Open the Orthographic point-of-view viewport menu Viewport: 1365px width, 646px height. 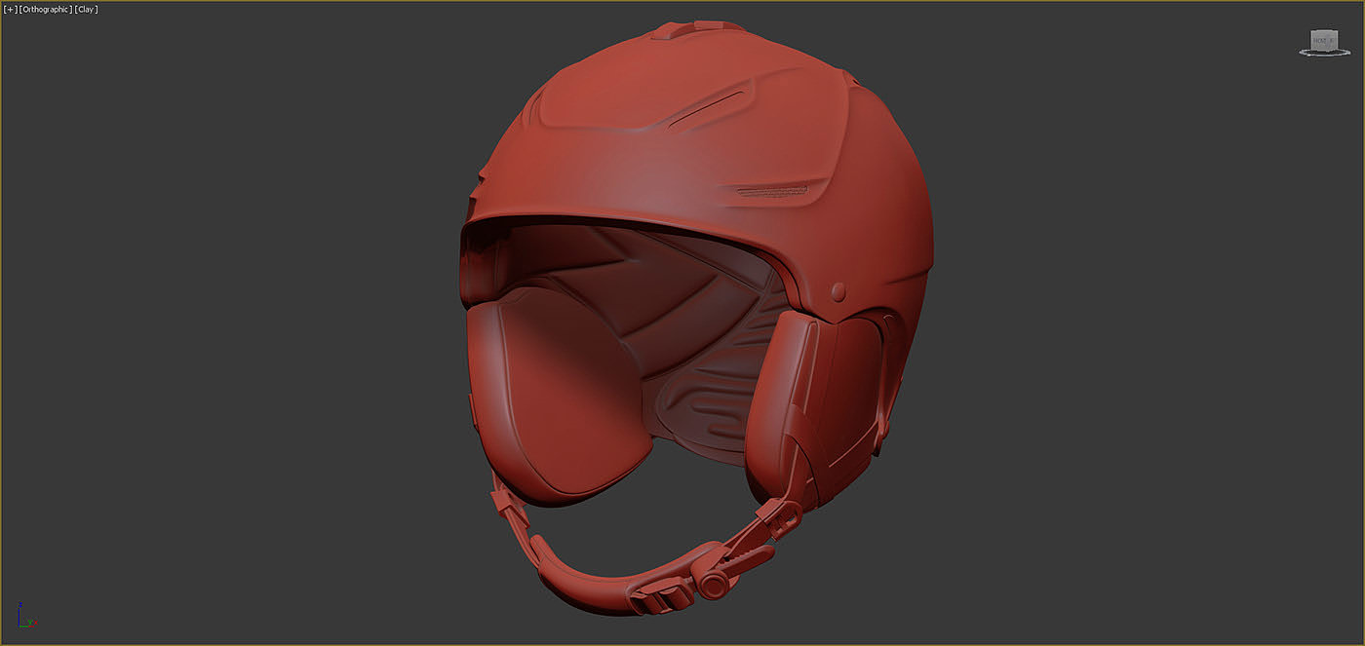tap(45, 9)
